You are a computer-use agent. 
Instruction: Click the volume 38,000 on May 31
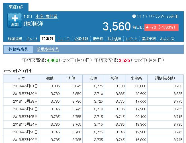[x=141, y=86]
